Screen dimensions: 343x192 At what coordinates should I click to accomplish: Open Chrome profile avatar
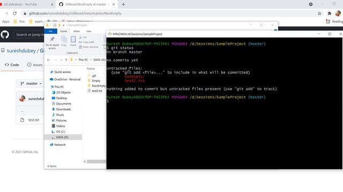coord(338,13)
